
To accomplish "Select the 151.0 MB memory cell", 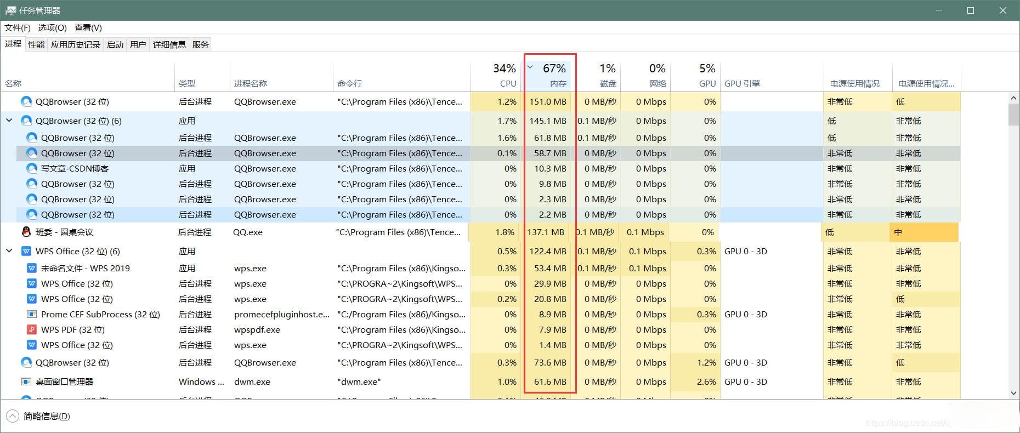I will tap(547, 101).
